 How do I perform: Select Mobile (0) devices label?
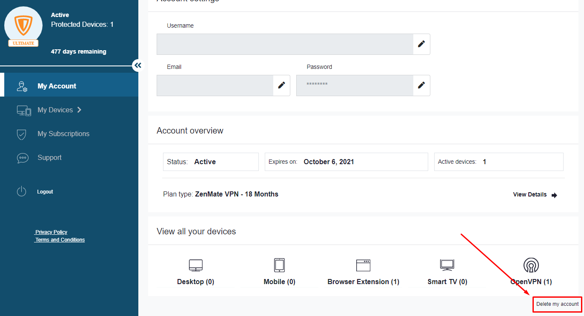coord(279,282)
